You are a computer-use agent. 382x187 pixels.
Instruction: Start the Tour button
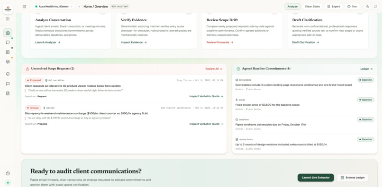352,7
